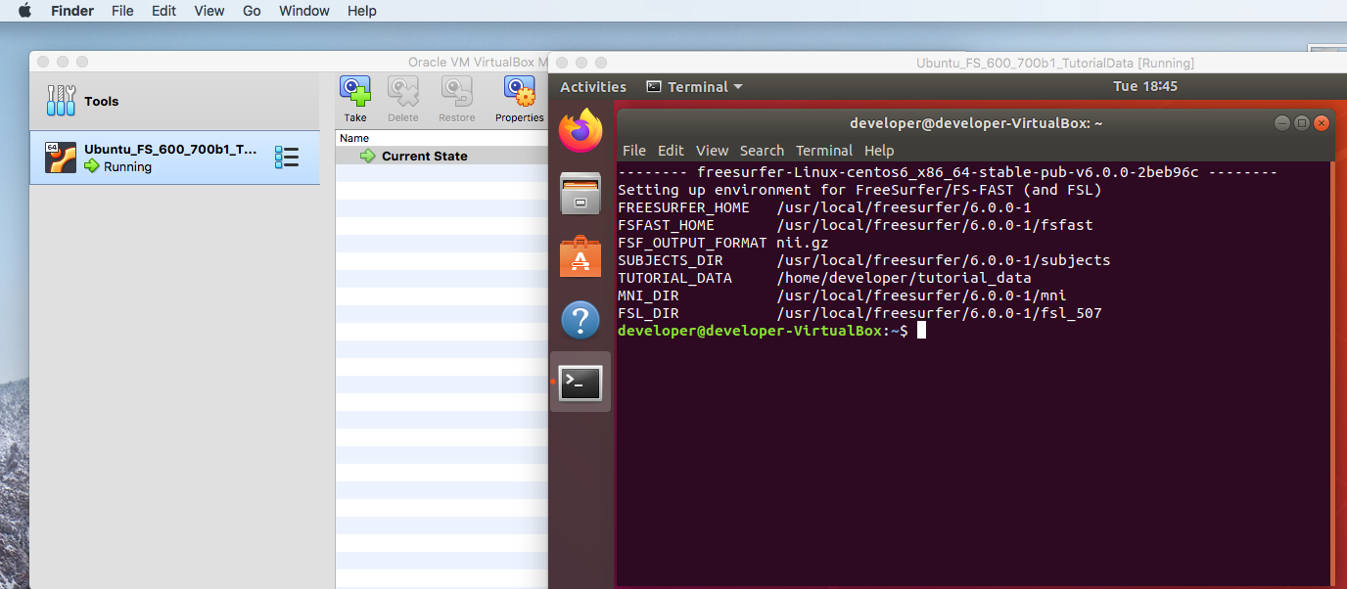
Task: Open Firefox from the Ubuntu dock
Action: pos(581,130)
